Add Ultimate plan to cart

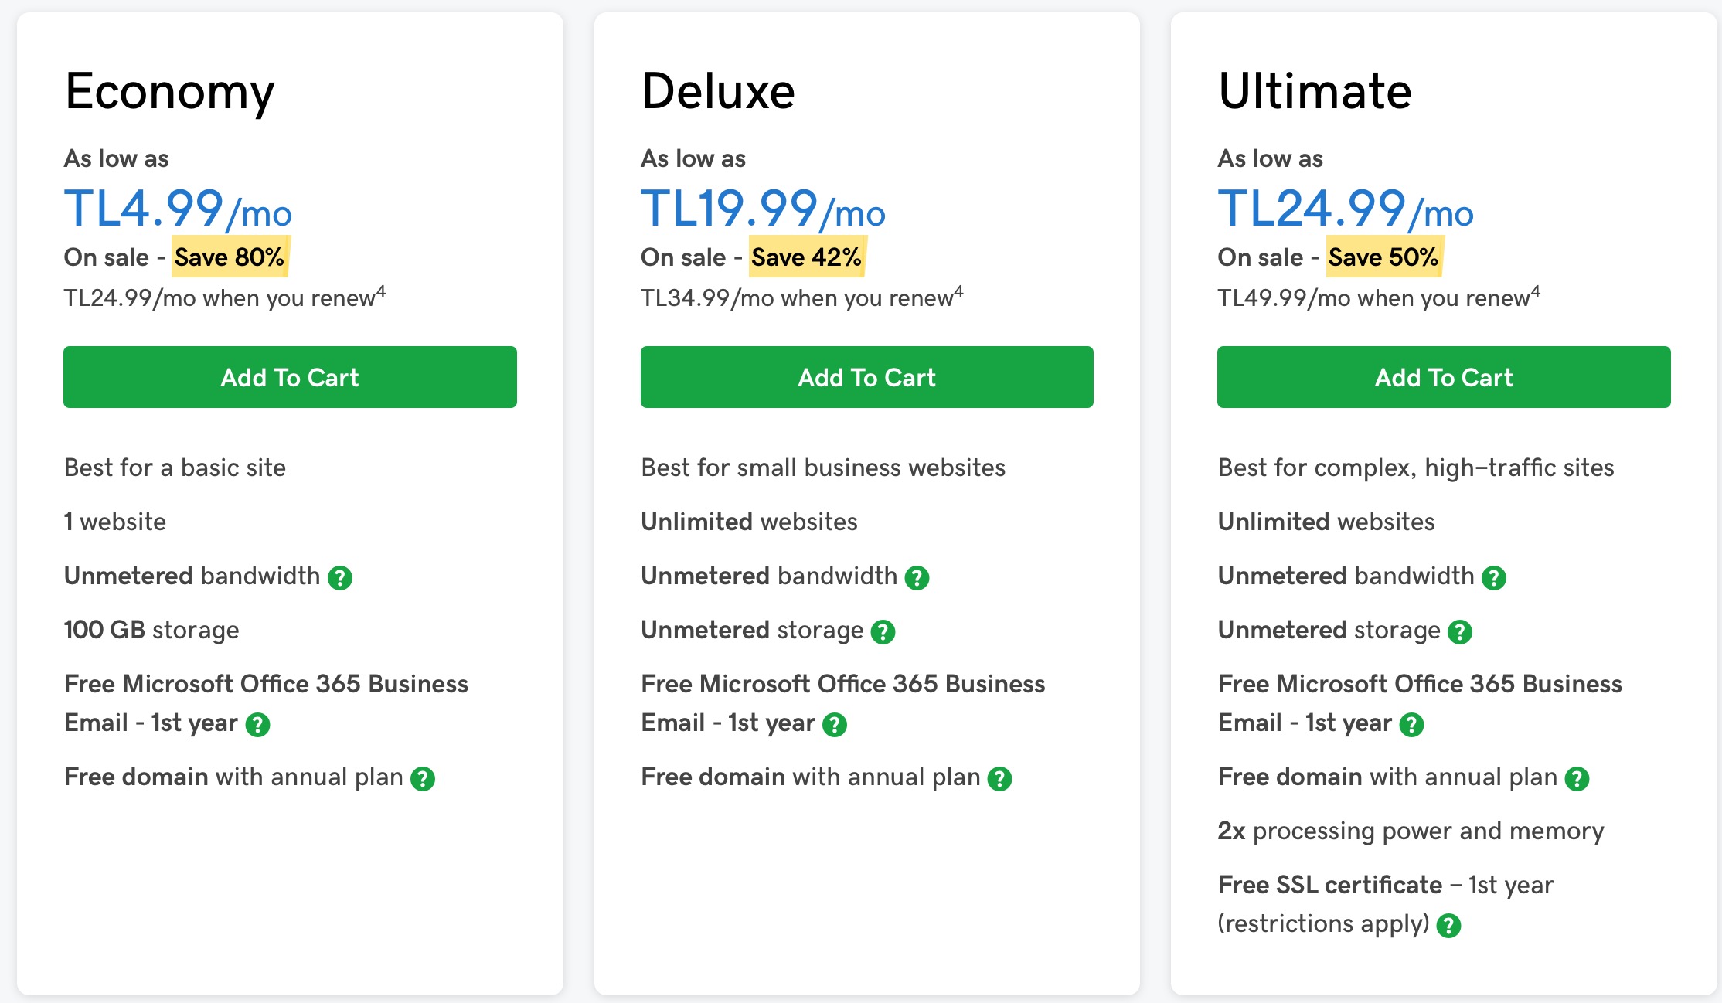coord(1444,377)
